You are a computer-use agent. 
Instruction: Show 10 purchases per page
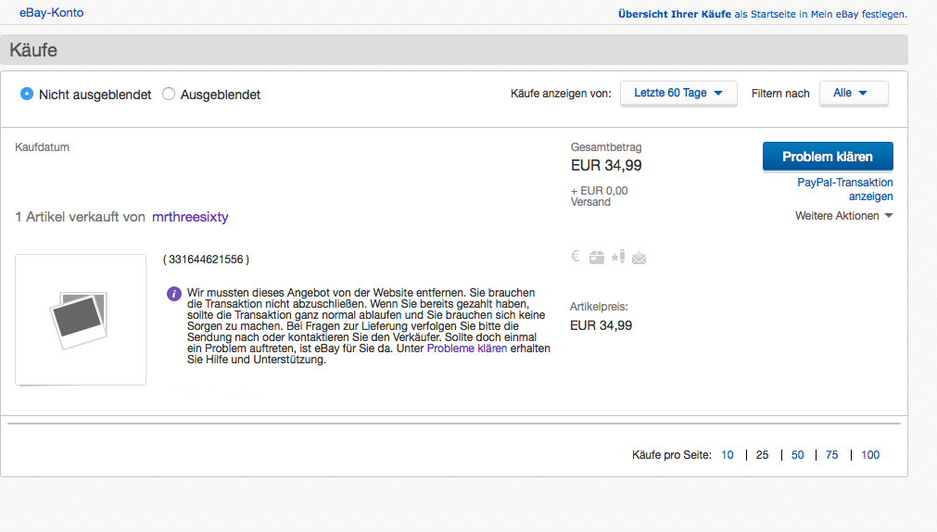pos(728,455)
